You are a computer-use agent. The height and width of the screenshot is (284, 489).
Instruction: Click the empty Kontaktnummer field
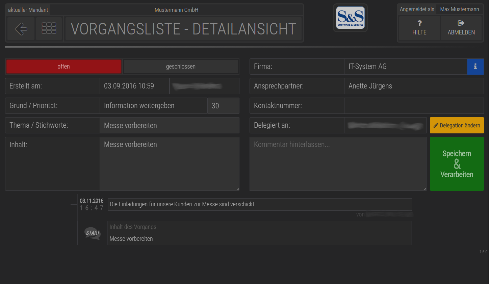[414, 106]
